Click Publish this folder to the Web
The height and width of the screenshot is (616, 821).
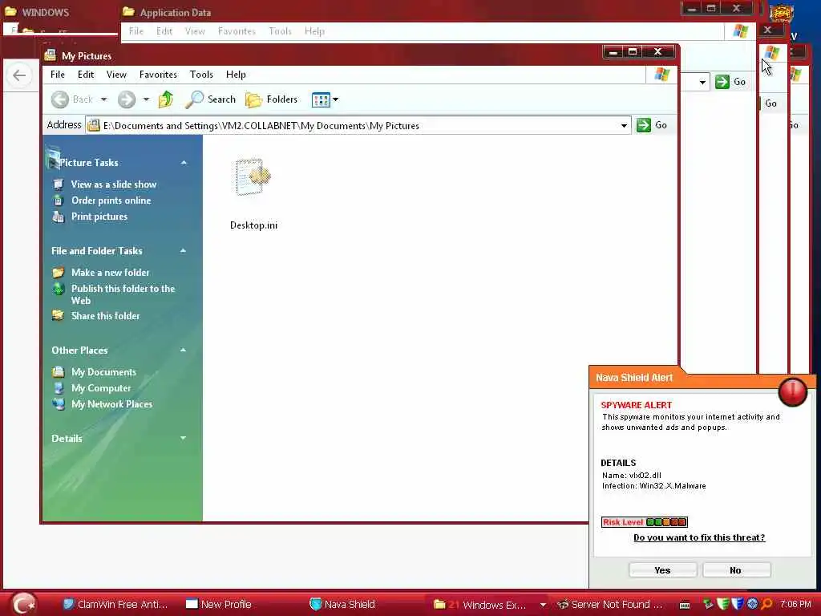pyautogui.click(x=123, y=294)
